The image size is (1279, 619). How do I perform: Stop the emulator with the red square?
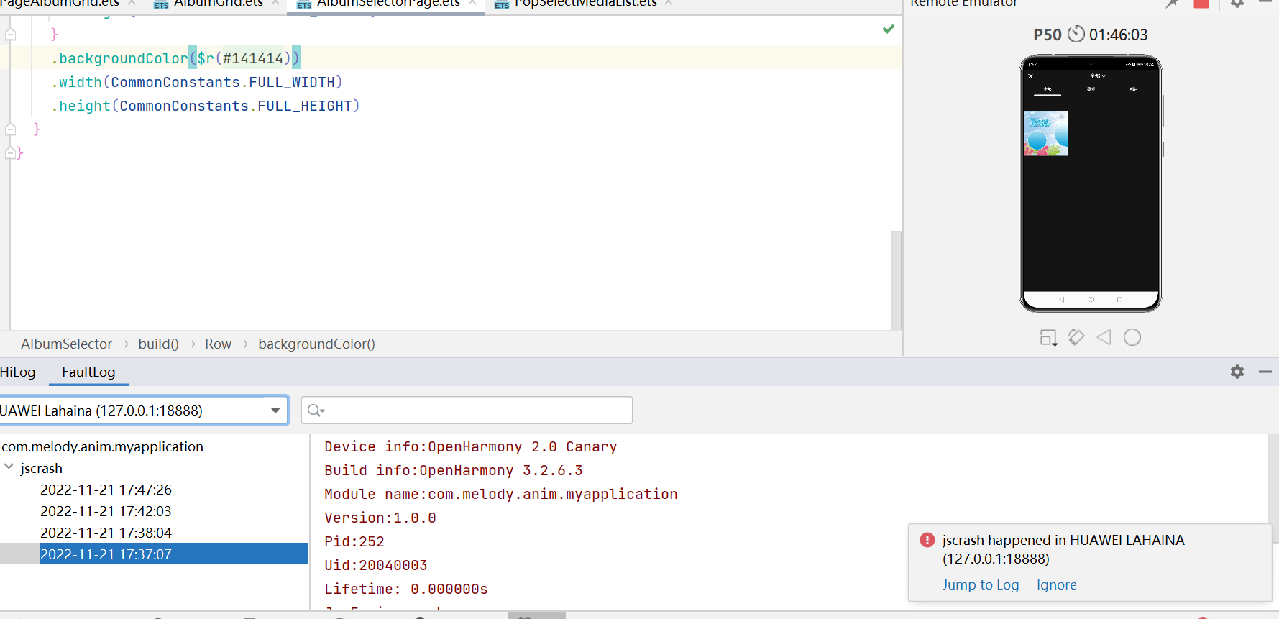coord(1201,3)
